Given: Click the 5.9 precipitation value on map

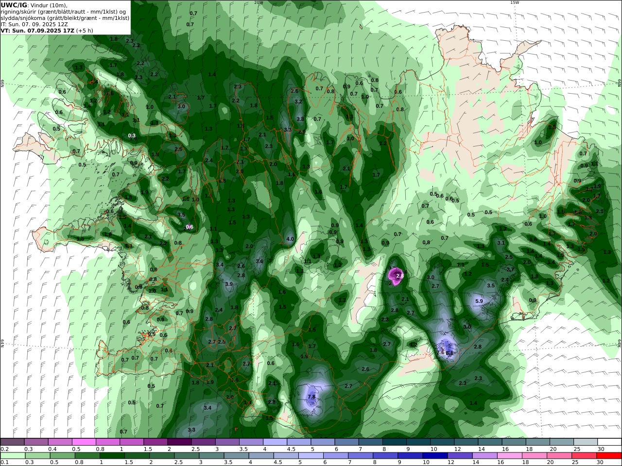Looking at the screenshot, I should pos(479,301).
